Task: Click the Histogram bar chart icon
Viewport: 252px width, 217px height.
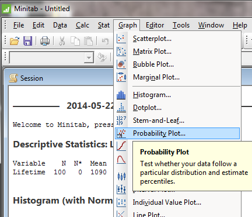Action: (x=121, y=95)
